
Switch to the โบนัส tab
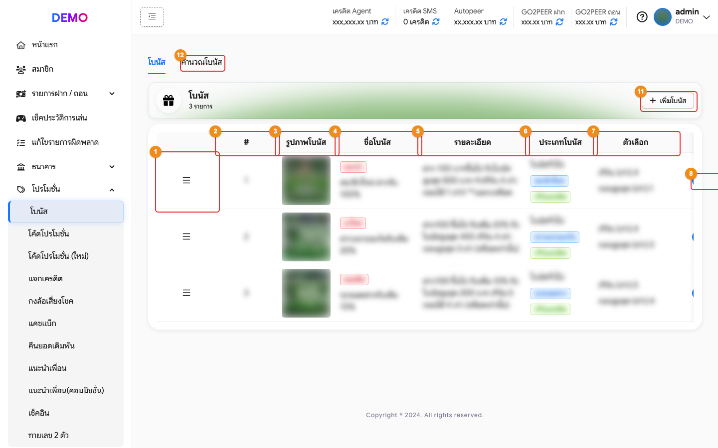[x=157, y=62]
